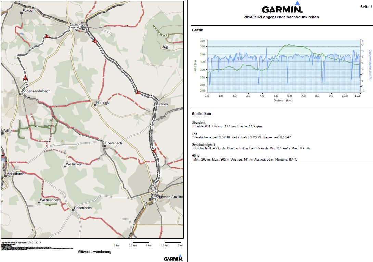373x262 pixels.
Task: Select the red arrow just southeast of Effeltrich
Action: pos(94,41)
